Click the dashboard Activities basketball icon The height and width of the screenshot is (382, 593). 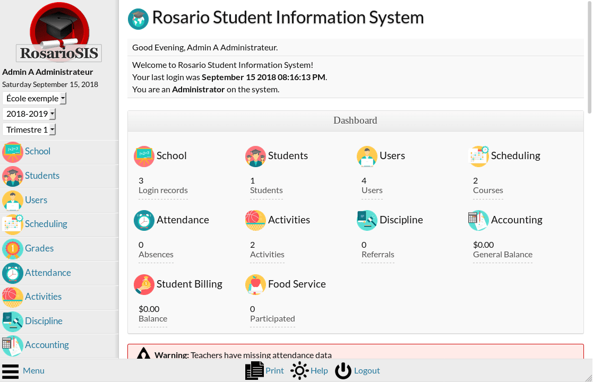coord(255,220)
